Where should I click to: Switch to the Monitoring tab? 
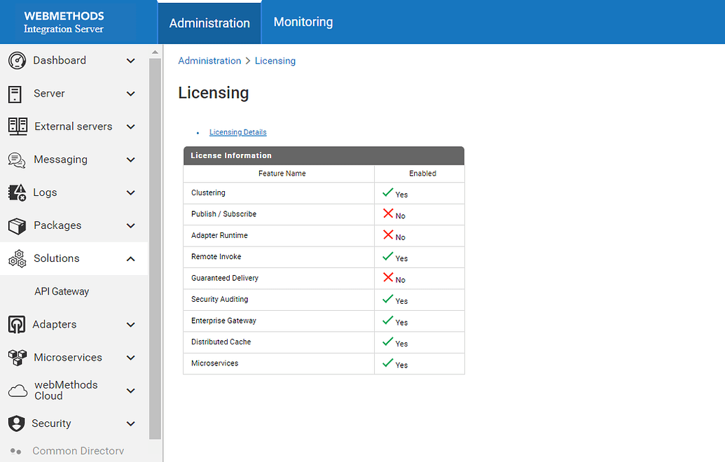(303, 22)
